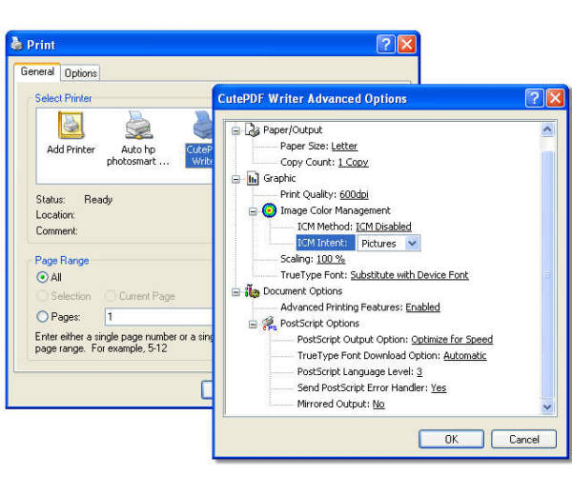Screen dimensions: 572x495
Task: Click the Image Color Management rainbow icon
Action: pos(269,210)
